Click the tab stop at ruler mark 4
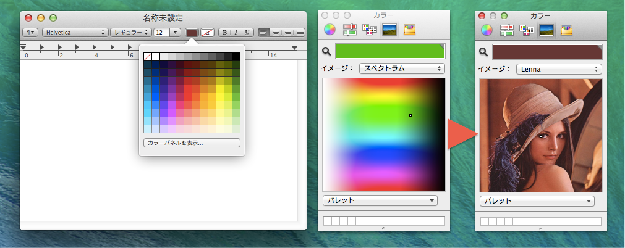Image resolution: width=625 pixels, height=248 pixels. click(x=95, y=48)
